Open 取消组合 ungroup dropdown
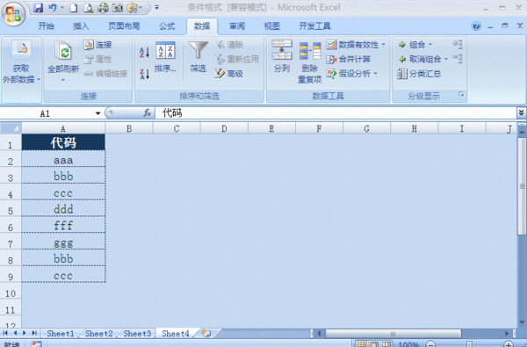 coord(423,60)
